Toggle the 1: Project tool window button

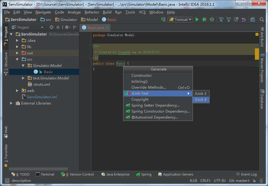6,36
